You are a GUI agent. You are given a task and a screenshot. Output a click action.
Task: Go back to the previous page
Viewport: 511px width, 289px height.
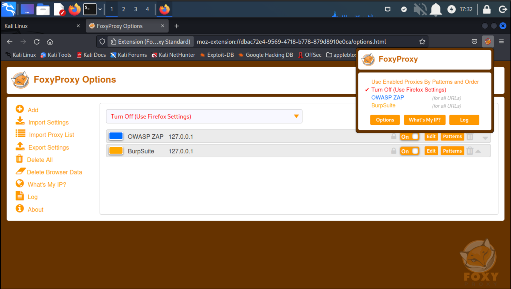pos(10,41)
